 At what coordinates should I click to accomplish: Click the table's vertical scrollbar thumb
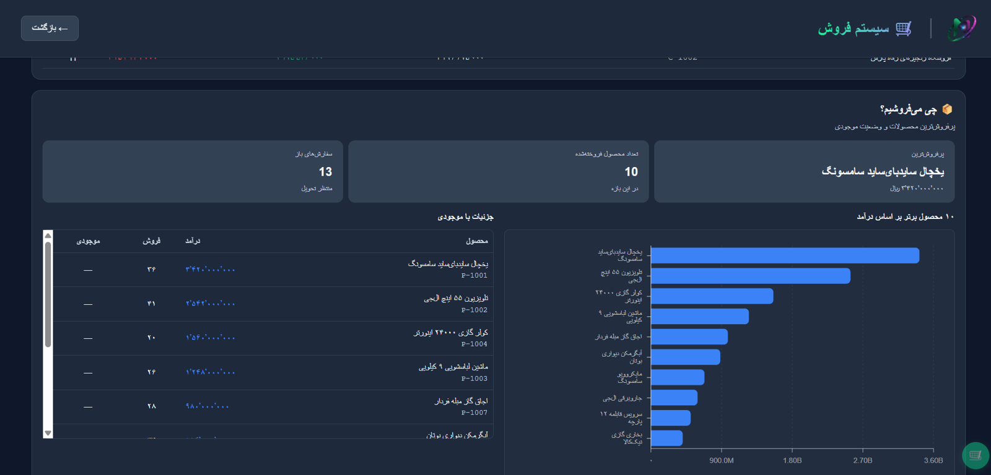click(x=48, y=294)
